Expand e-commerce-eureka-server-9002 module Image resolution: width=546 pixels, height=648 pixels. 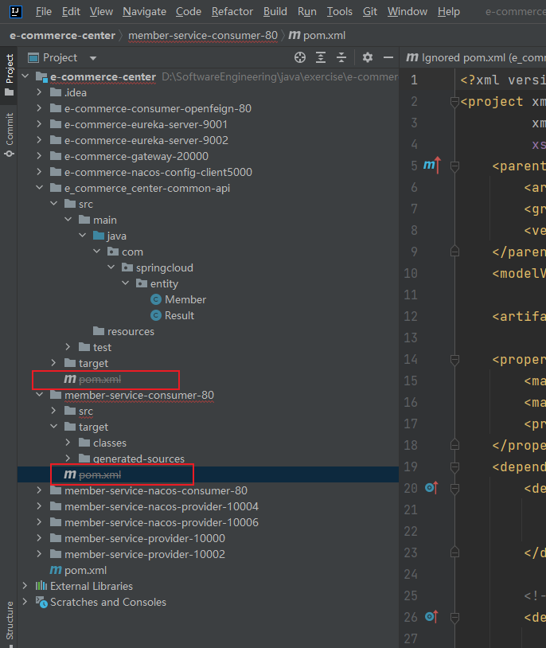39,139
